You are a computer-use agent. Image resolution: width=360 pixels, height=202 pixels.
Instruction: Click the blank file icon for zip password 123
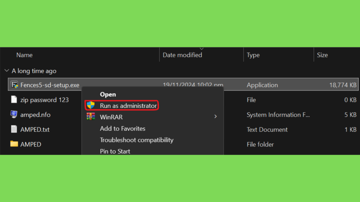click(14, 100)
